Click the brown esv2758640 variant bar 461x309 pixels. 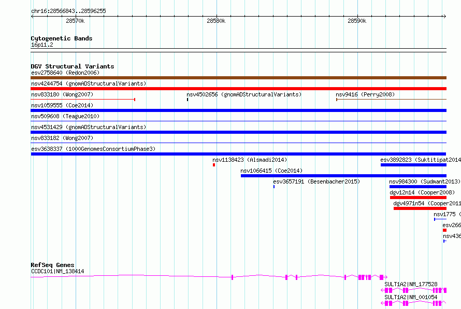[238, 78]
